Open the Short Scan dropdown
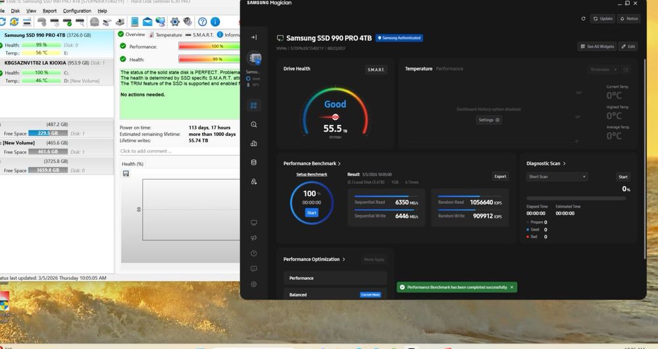658x349 pixels. (x=557, y=177)
